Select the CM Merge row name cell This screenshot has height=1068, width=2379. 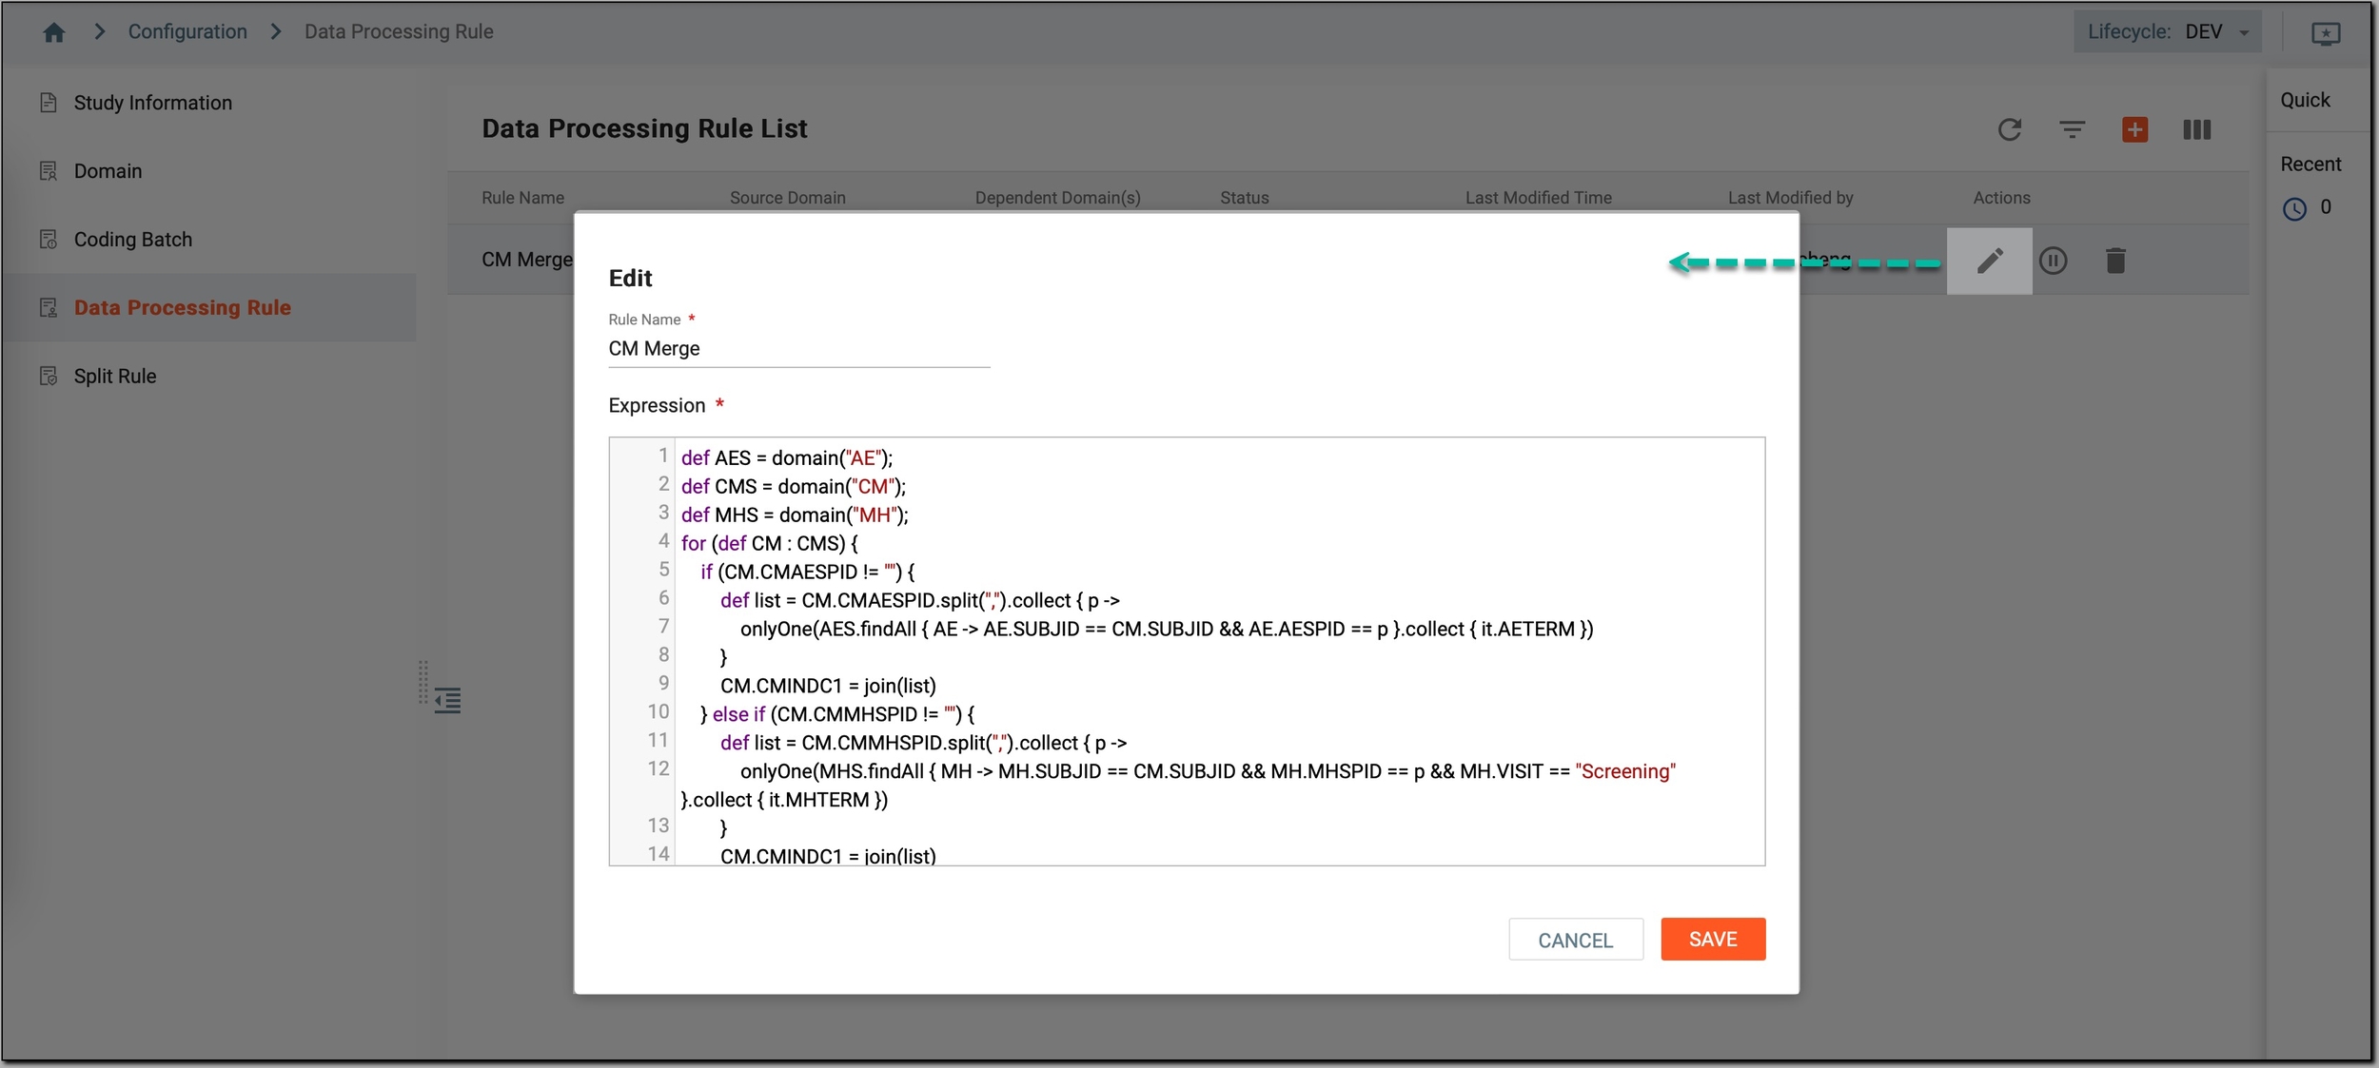click(x=527, y=260)
